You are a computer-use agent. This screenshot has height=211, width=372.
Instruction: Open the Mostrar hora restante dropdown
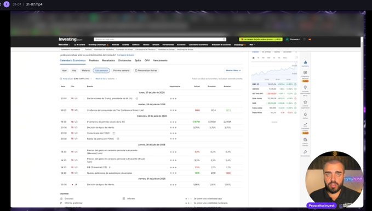(106, 78)
